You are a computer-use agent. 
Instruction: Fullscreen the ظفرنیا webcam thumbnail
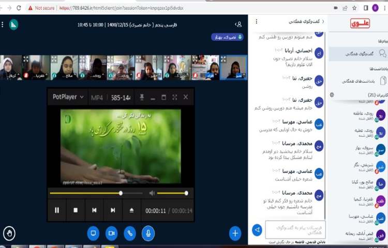pyautogui.click(x=26, y=59)
